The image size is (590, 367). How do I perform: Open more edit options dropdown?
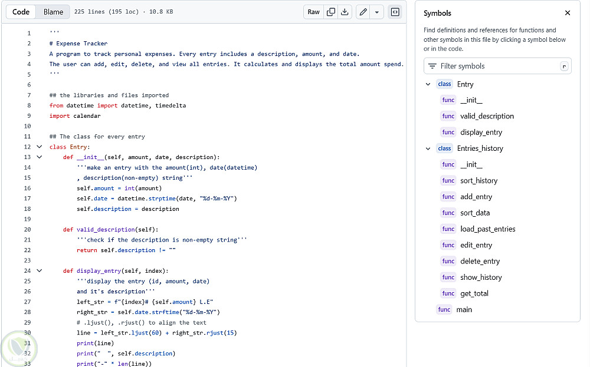tap(377, 12)
